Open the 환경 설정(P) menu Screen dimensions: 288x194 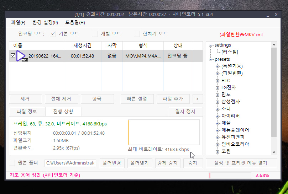[x=45, y=22]
